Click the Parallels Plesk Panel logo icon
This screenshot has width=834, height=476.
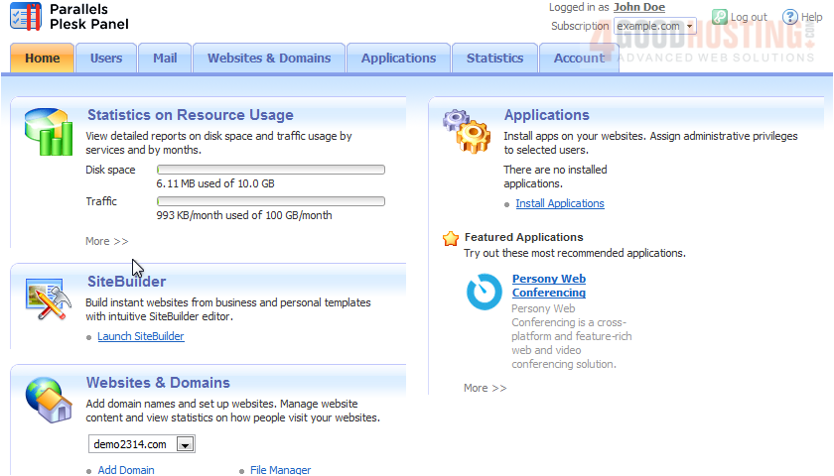(x=26, y=17)
